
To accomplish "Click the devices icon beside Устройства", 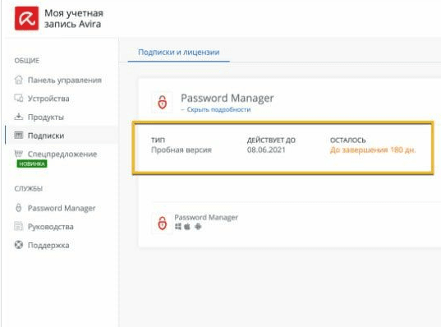I will [19, 99].
